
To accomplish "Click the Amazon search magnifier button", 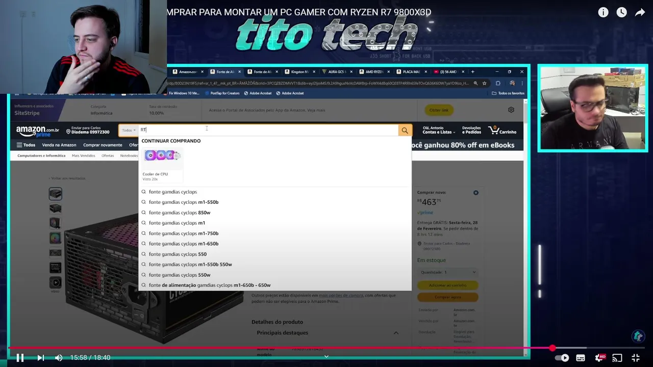I will coord(405,130).
